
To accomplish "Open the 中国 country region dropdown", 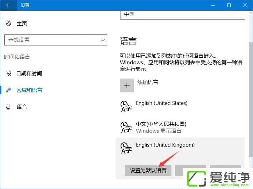I will [182, 15].
